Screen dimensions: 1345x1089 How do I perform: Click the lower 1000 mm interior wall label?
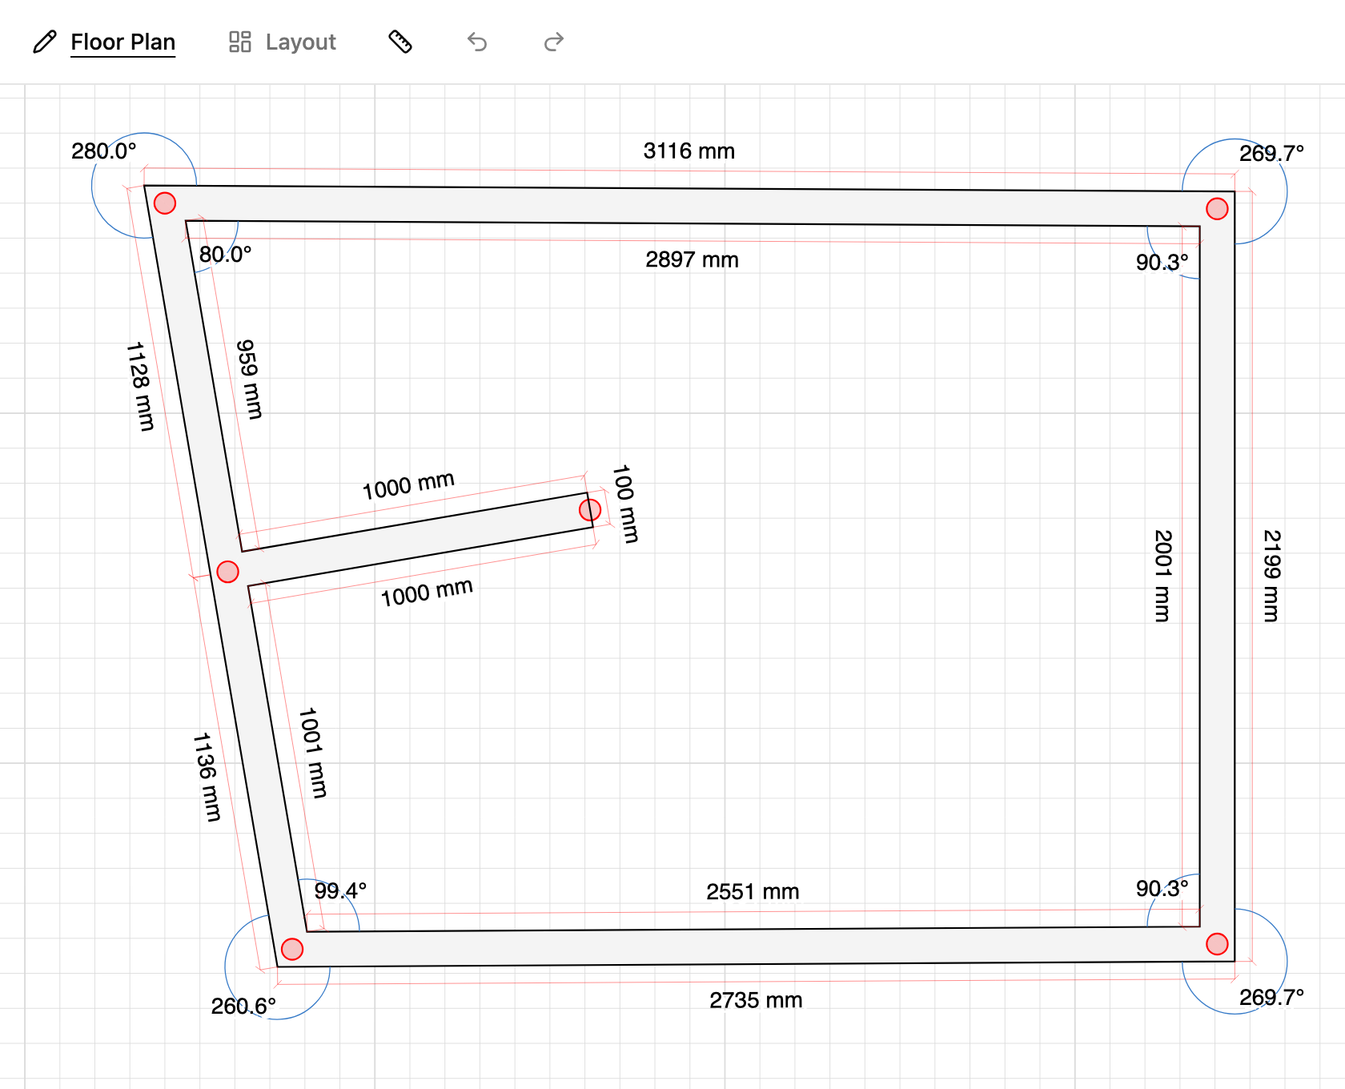(x=427, y=593)
